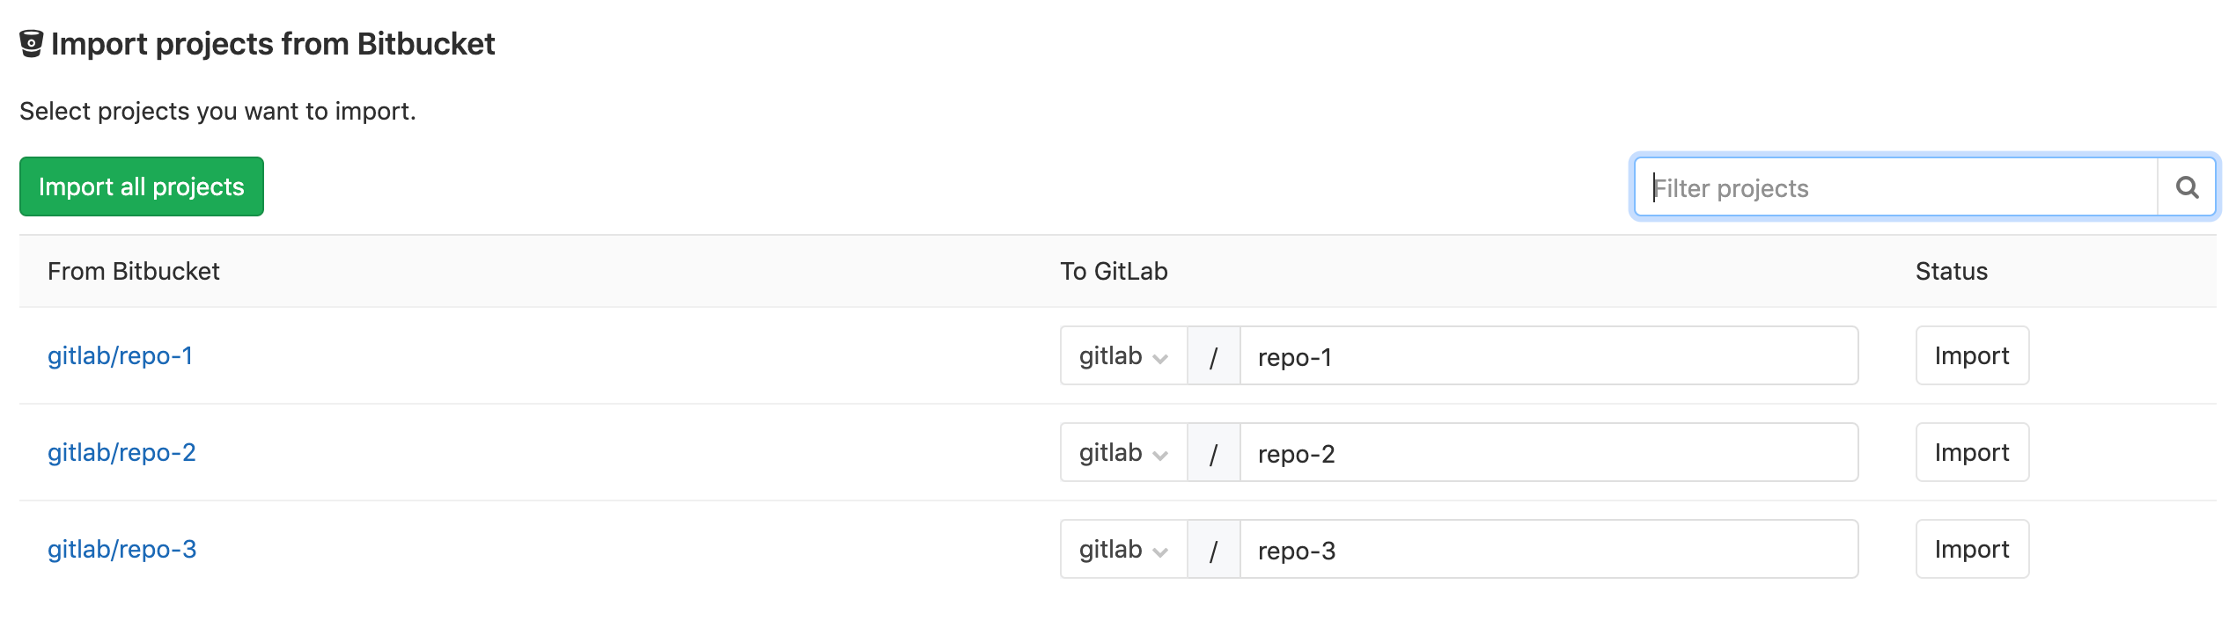Click the search magnifier icon
Viewport: 2229px width, 621px height.
click(2187, 187)
